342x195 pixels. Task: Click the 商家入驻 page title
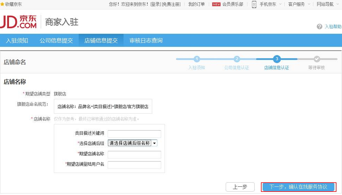tap(62, 22)
